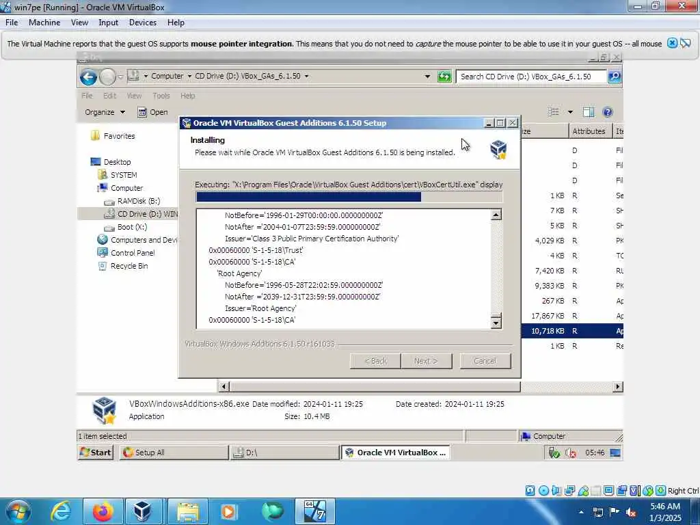
Task: Click the Open button in Explorer toolbar
Action: (152, 112)
